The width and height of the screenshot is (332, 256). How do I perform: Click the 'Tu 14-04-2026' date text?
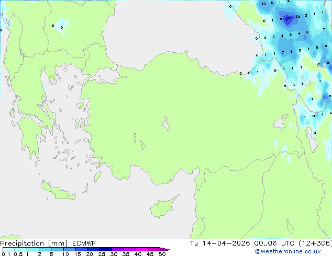click(220, 243)
